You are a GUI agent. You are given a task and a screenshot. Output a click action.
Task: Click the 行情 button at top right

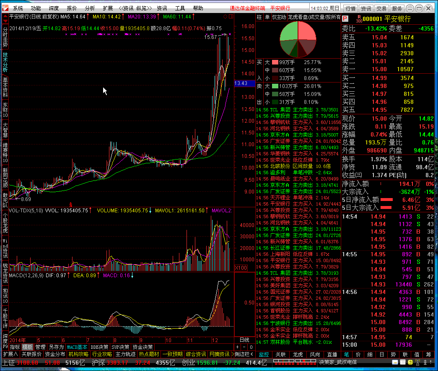point(350,8)
